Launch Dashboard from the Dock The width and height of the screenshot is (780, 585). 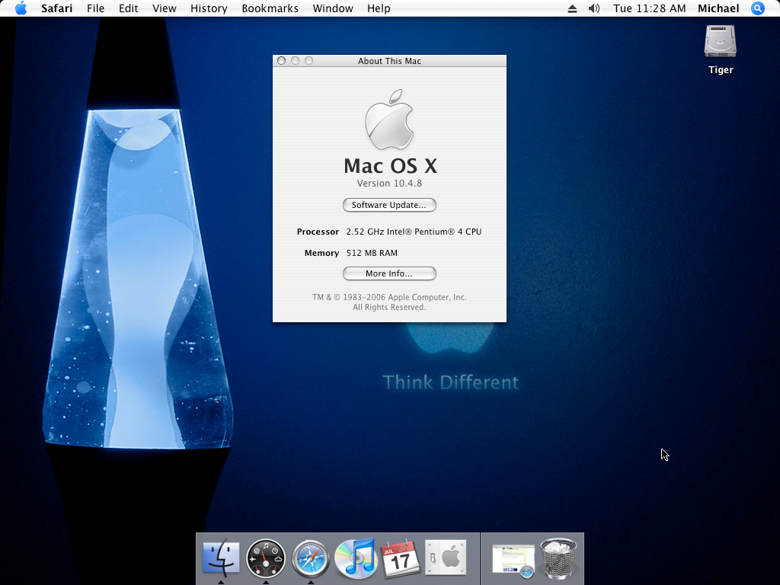266,559
